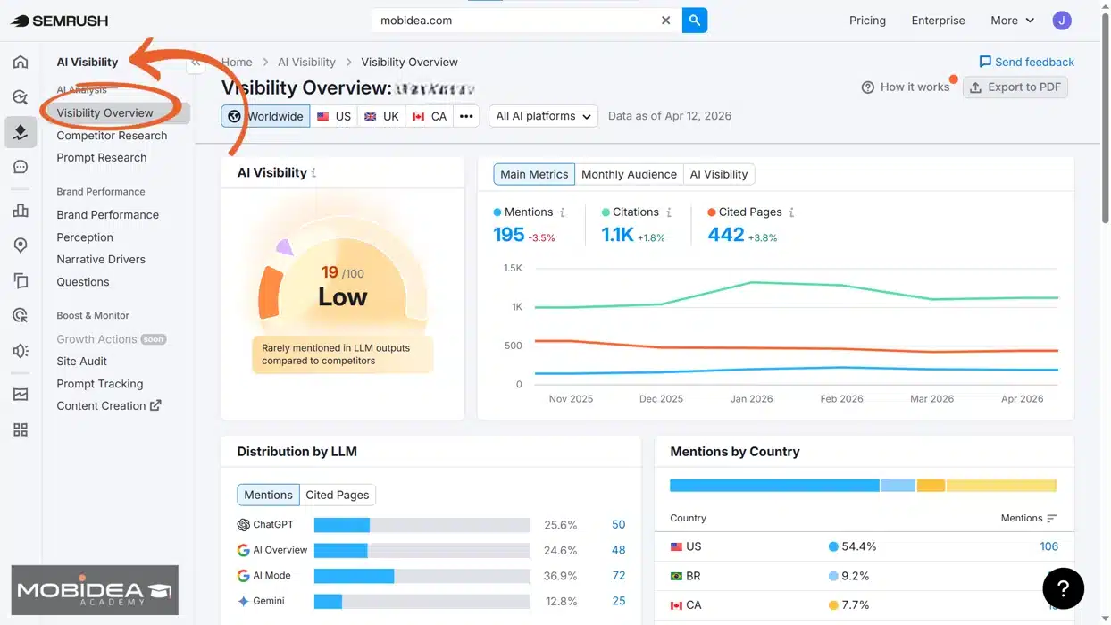This screenshot has height=625, width=1111.
Task: Open the Local map pin icon in rail
Action: pos(21,246)
